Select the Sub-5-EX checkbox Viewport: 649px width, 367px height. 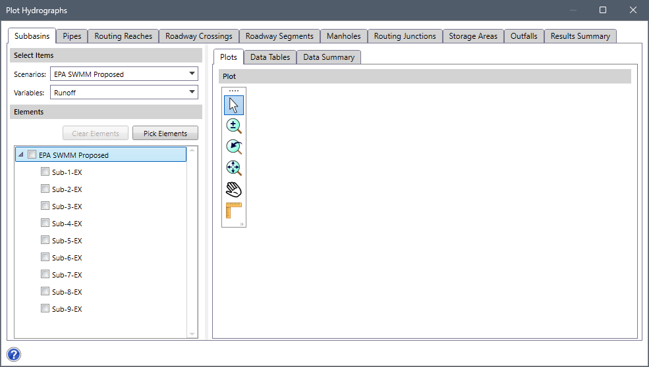pyautogui.click(x=45, y=239)
